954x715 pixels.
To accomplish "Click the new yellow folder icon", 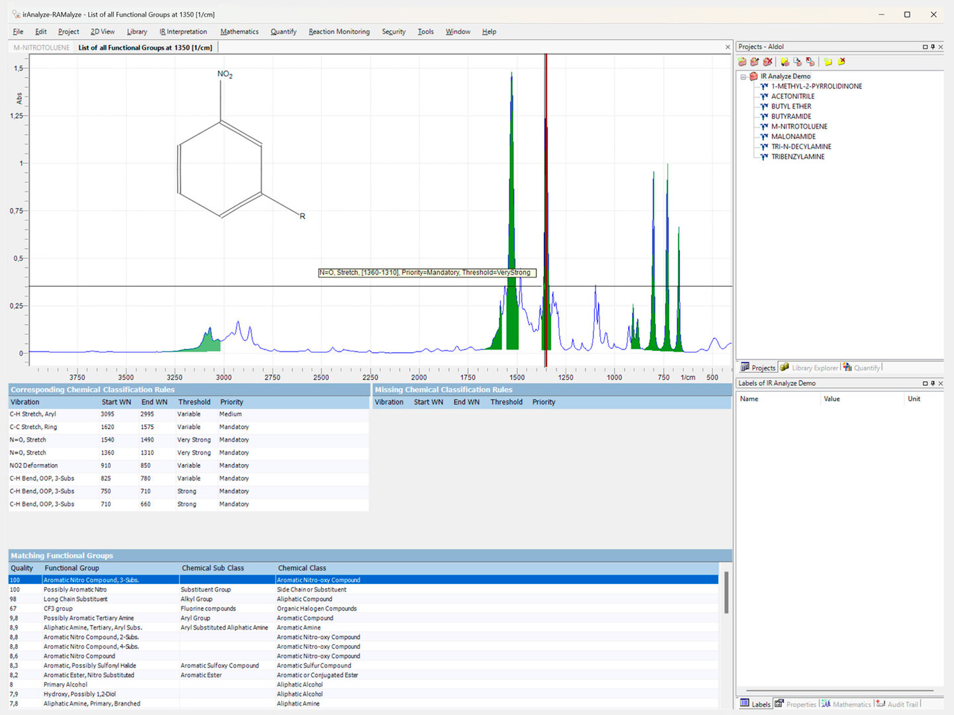I will [827, 62].
